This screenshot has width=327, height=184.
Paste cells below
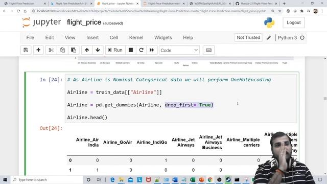[74, 50]
